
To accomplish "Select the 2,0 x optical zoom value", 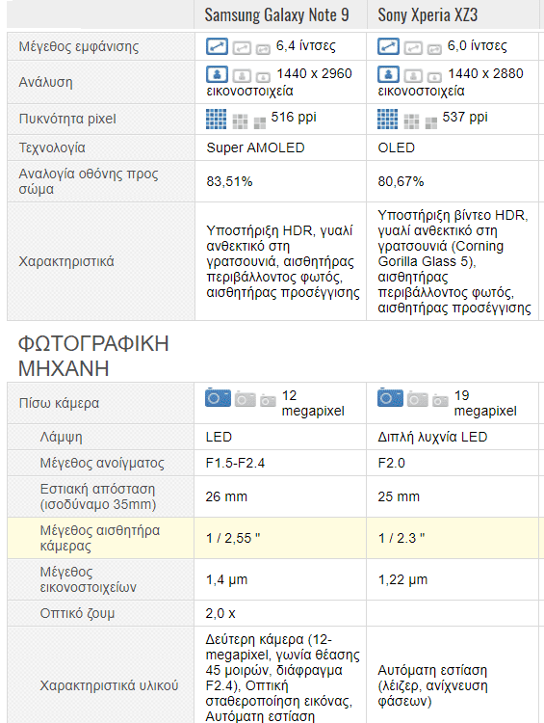I will tap(220, 613).
